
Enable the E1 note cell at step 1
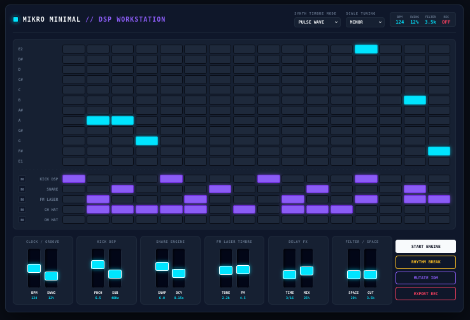coord(74,161)
